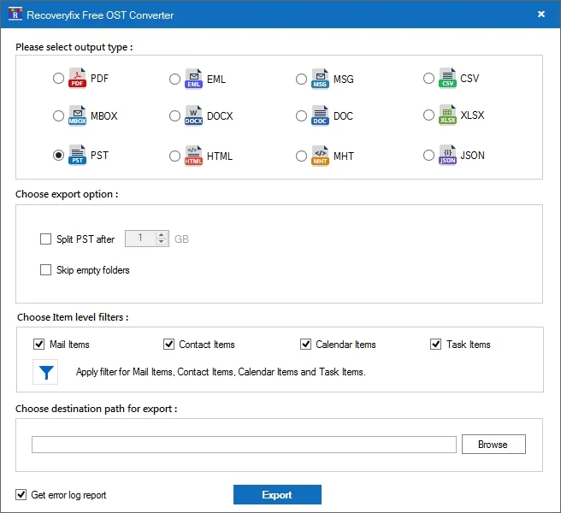
Task: Click the MBOX file format icon
Action: click(77, 115)
